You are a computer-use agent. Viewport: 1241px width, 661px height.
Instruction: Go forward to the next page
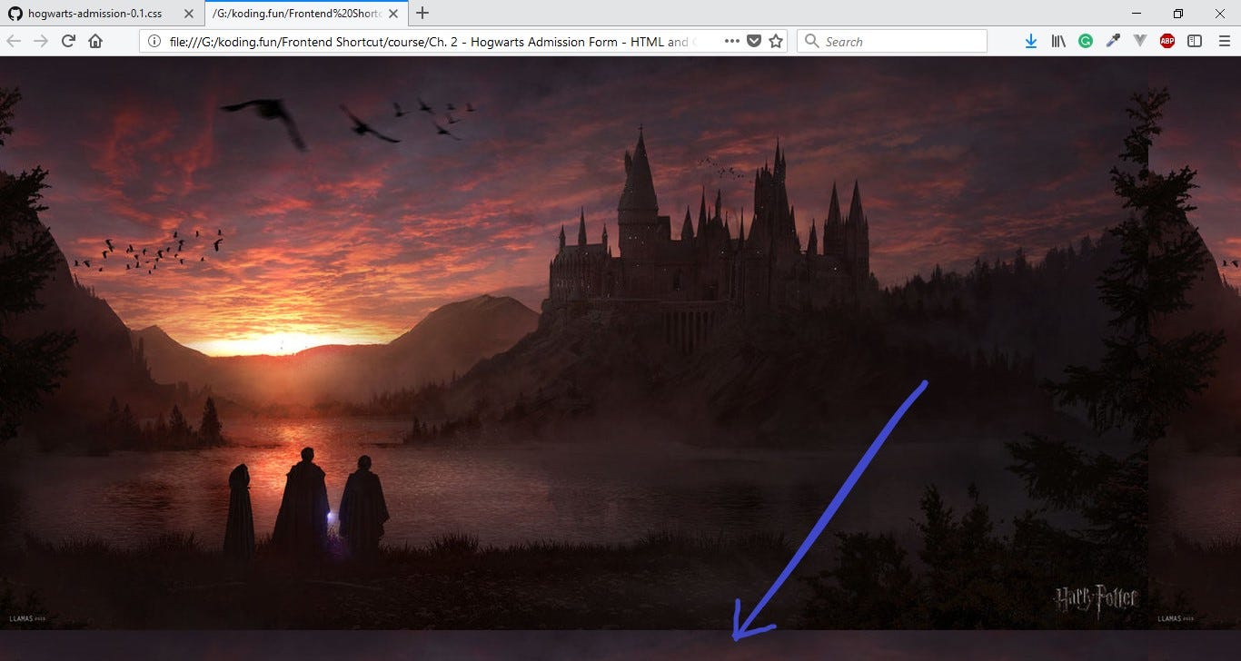point(40,41)
